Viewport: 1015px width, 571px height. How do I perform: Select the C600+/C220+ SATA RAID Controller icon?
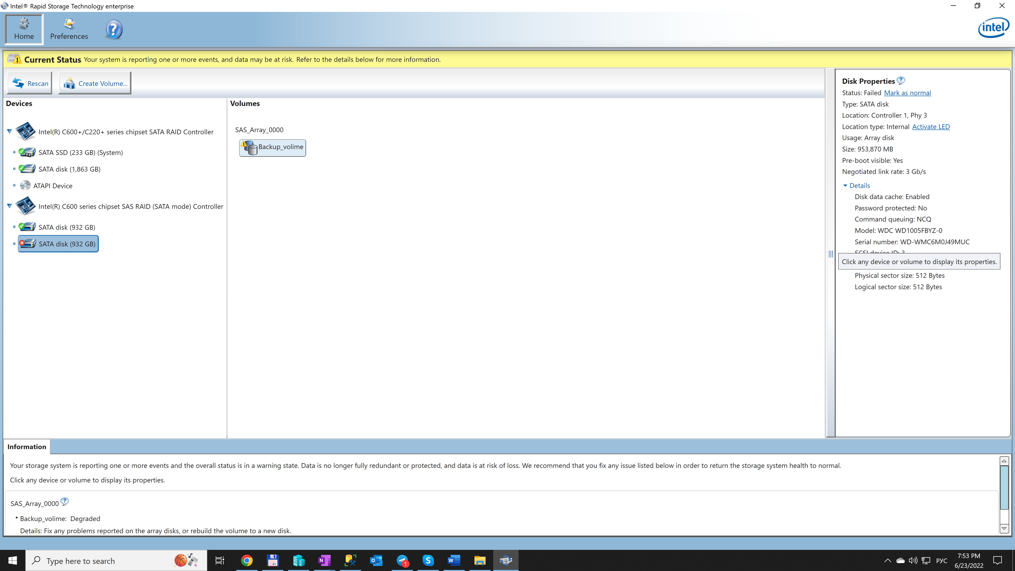tap(26, 131)
